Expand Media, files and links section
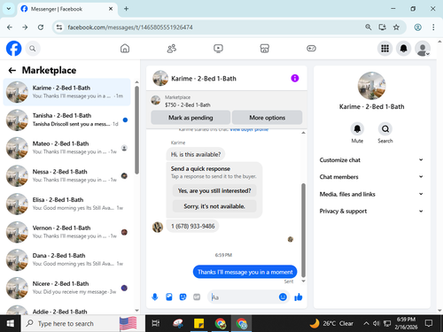443x332 pixels. (x=371, y=194)
